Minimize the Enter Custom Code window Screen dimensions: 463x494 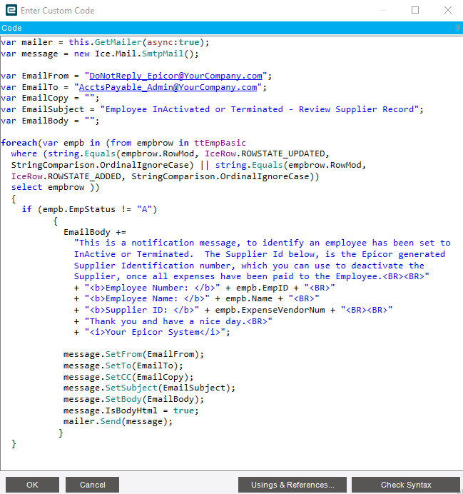pos(383,11)
